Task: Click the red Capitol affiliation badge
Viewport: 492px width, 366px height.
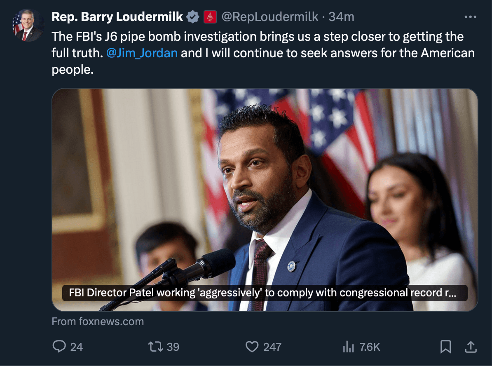Action: 210,17
